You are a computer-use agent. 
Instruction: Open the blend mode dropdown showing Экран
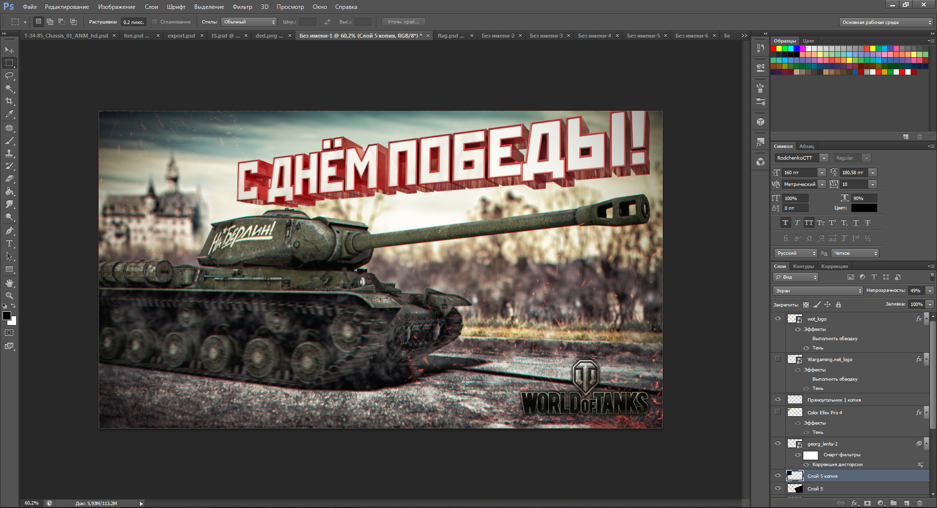[x=818, y=291]
